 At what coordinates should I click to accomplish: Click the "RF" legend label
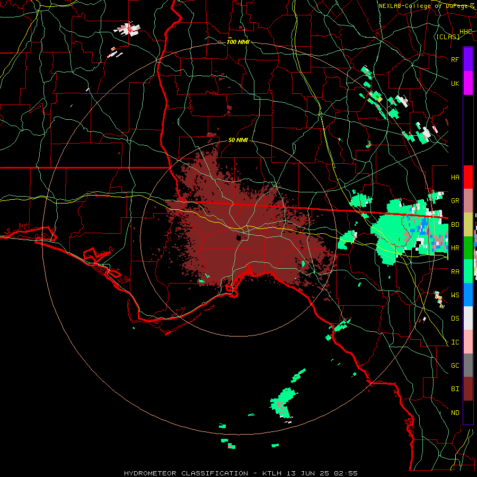tap(455, 59)
